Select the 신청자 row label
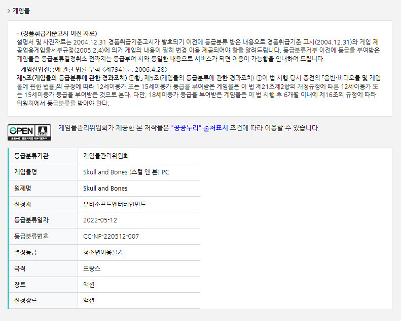401x321 pixels. click(23, 204)
